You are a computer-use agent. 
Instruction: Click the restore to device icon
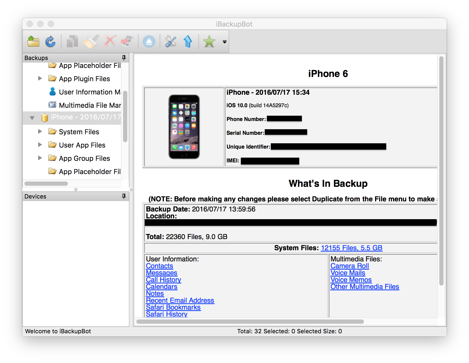pos(127,41)
